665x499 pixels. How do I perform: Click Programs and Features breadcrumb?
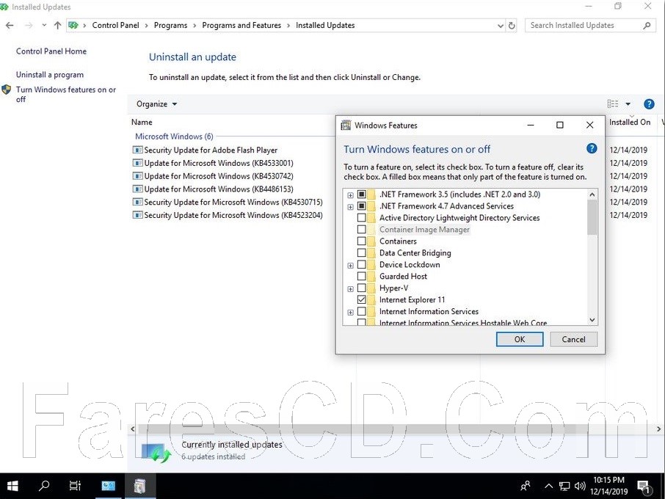click(x=241, y=26)
